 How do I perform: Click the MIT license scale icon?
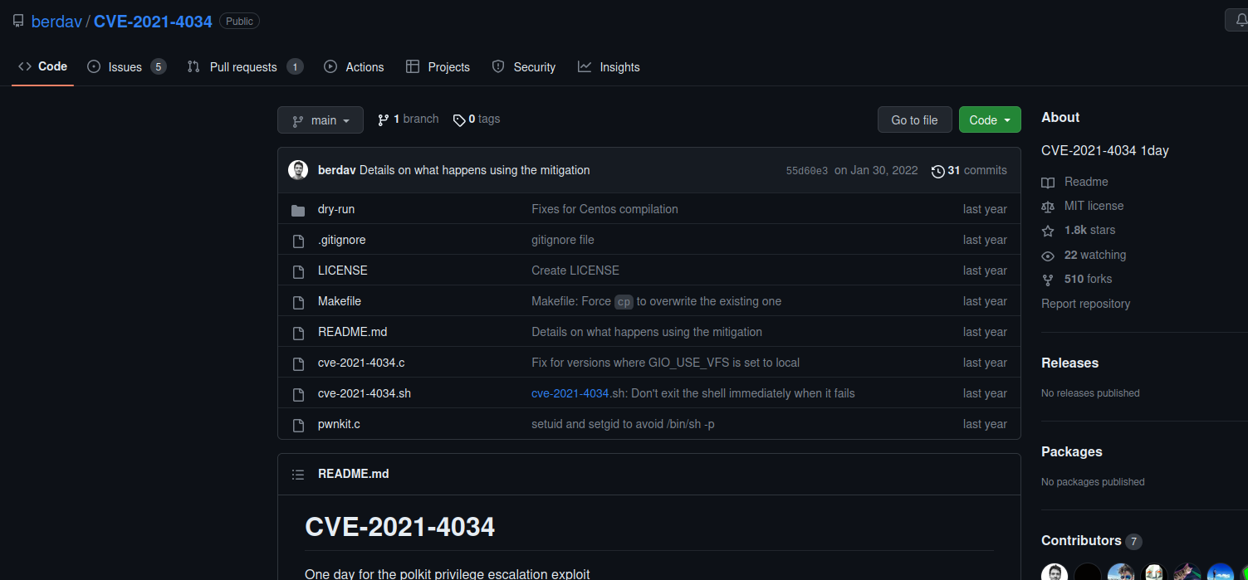[1048, 207]
